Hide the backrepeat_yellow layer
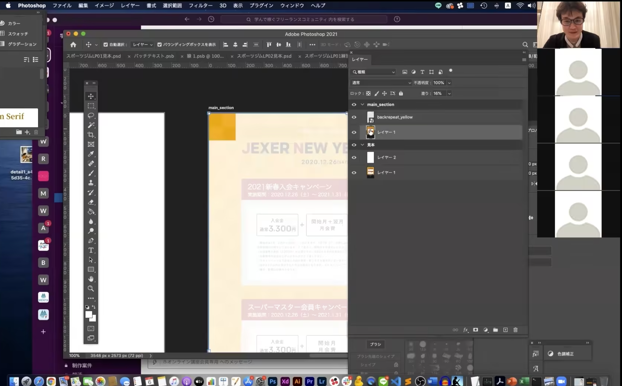Viewport: 622px width, 386px height. [x=354, y=117]
